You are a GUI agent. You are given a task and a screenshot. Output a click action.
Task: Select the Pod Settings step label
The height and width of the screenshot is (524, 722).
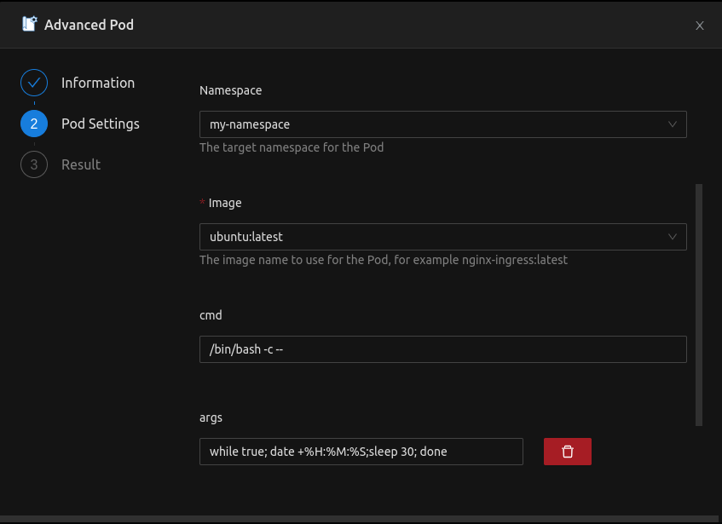100,124
